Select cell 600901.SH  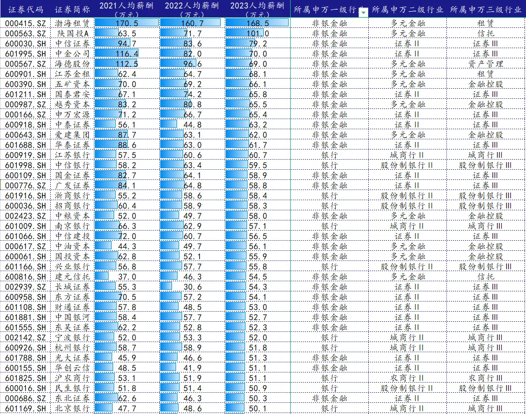pos(26,74)
